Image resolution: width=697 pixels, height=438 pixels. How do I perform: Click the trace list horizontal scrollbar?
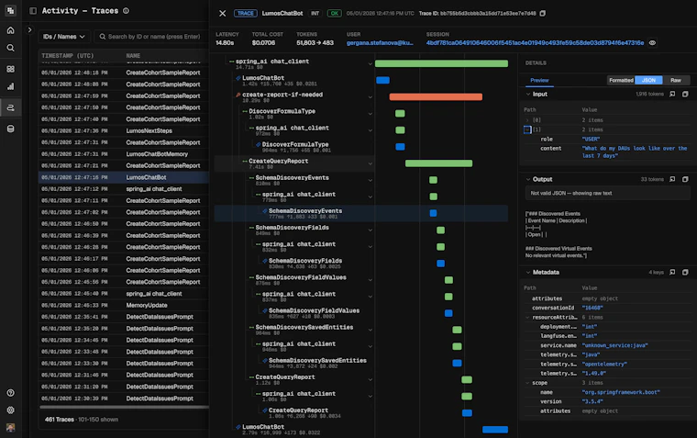(x=124, y=407)
